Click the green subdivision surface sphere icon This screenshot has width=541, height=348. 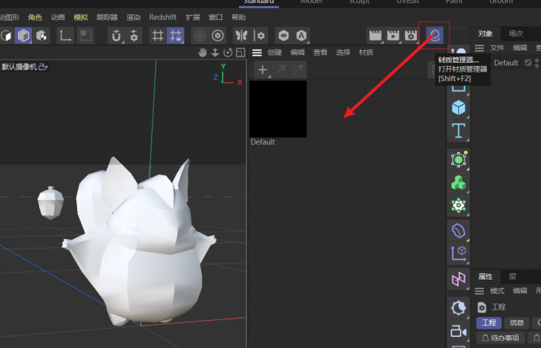click(458, 159)
